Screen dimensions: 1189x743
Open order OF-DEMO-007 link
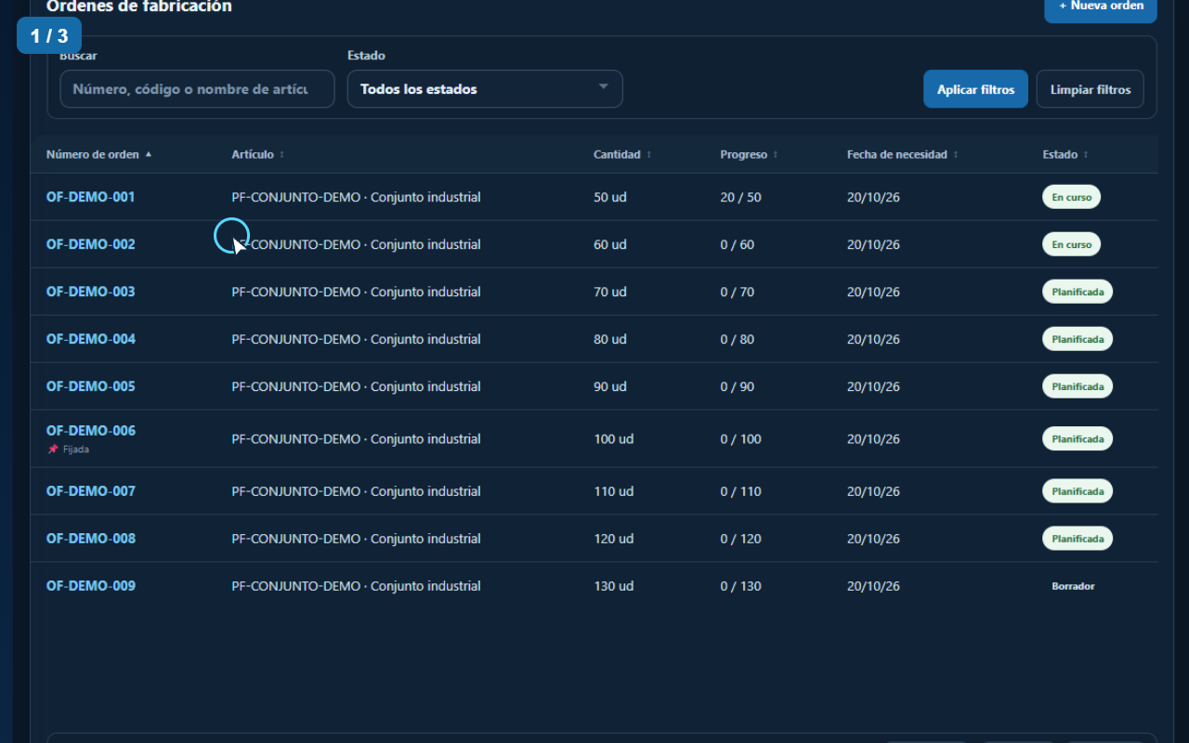click(x=91, y=491)
